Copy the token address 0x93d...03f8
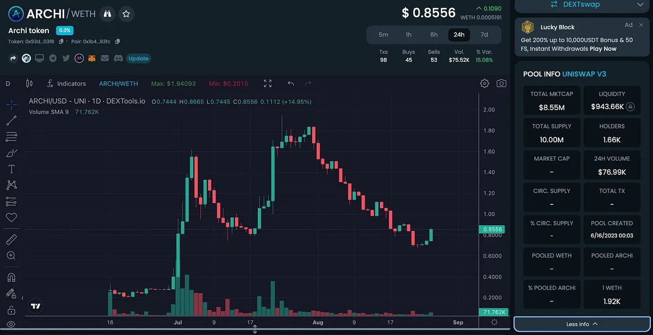The height and width of the screenshot is (335, 653). click(61, 41)
